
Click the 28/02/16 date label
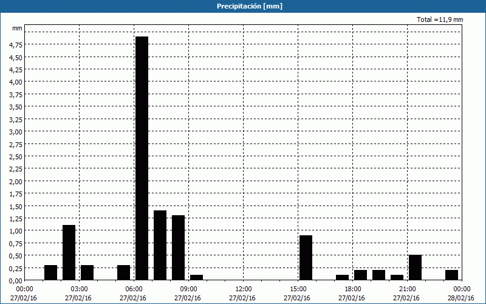point(461,299)
